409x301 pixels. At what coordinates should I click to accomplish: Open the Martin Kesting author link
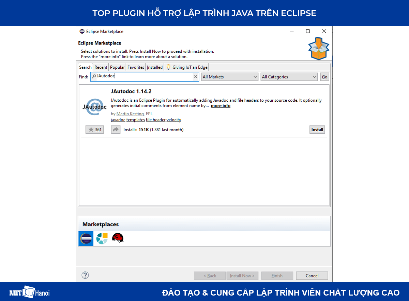tap(130, 114)
